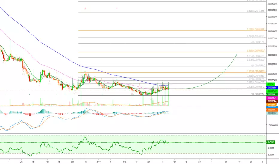Jump to Jul on the time axis
The image size is (279, 164).
[x=251, y=162]
